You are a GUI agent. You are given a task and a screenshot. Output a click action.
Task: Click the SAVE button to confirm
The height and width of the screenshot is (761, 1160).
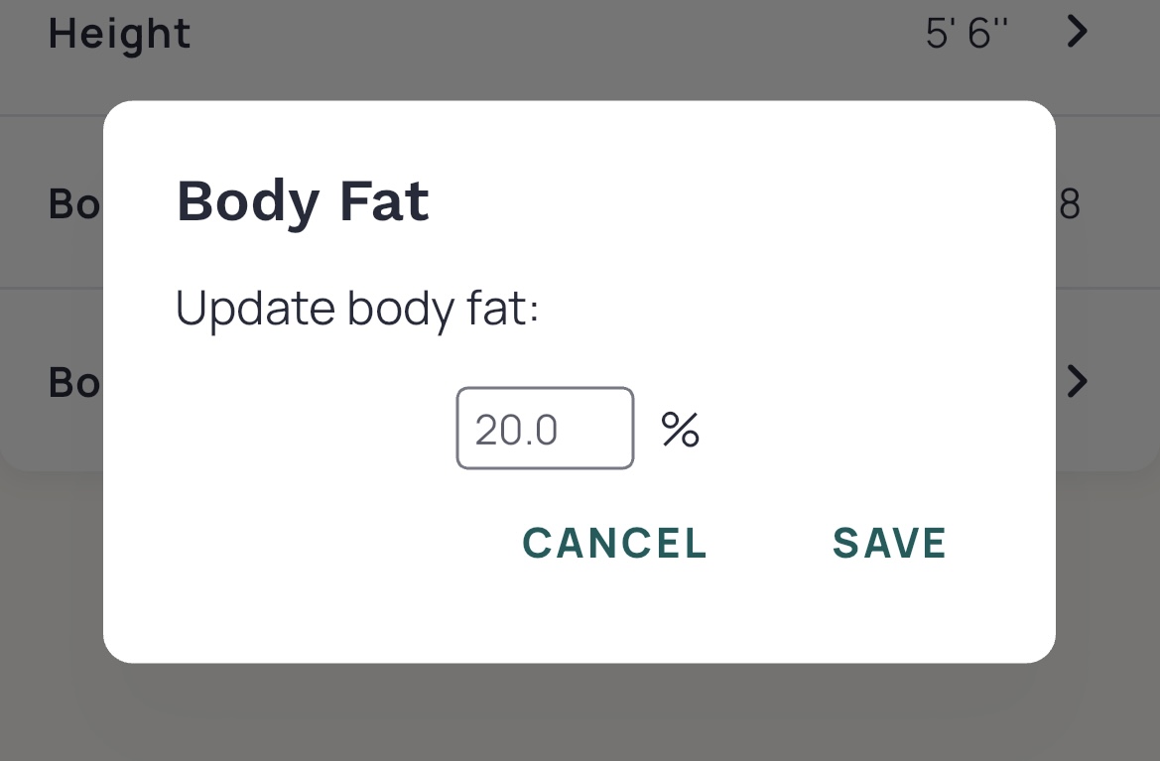pos(889,542)
